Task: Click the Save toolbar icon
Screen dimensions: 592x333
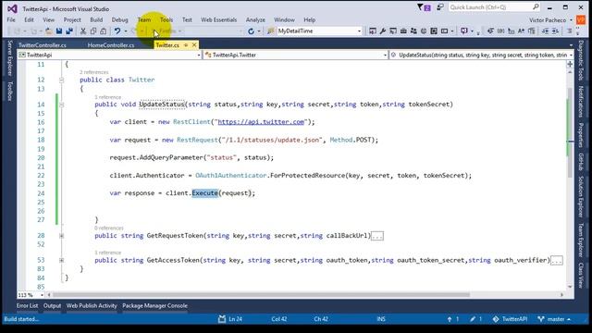Action: (59, 31)
